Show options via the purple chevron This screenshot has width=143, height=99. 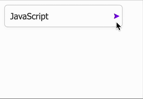[x=116, y=16]
